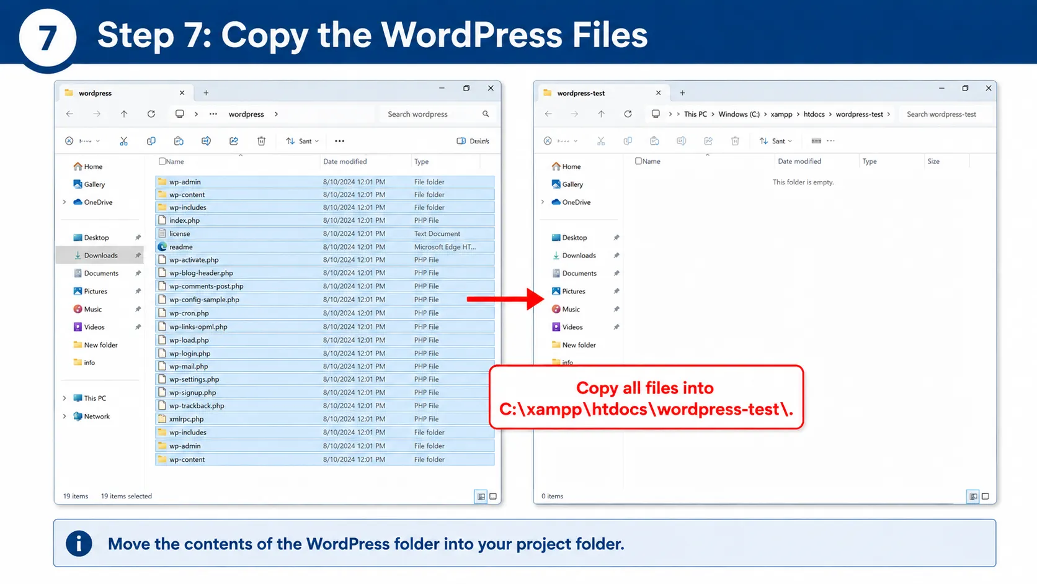1037x584 pixels.
Task: Close the wordpress tab
Action: 182,93
